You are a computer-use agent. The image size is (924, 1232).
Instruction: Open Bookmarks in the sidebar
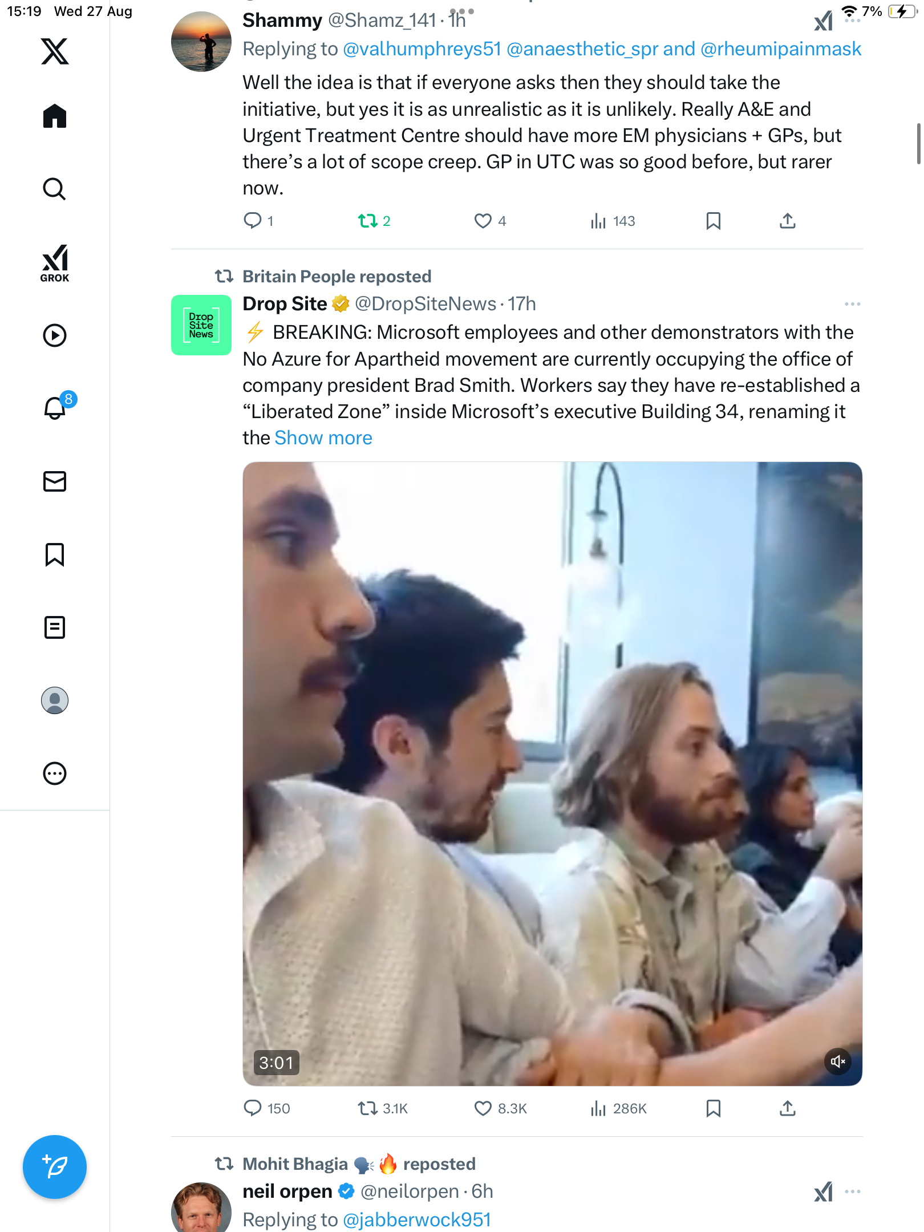tap(55, 554)
